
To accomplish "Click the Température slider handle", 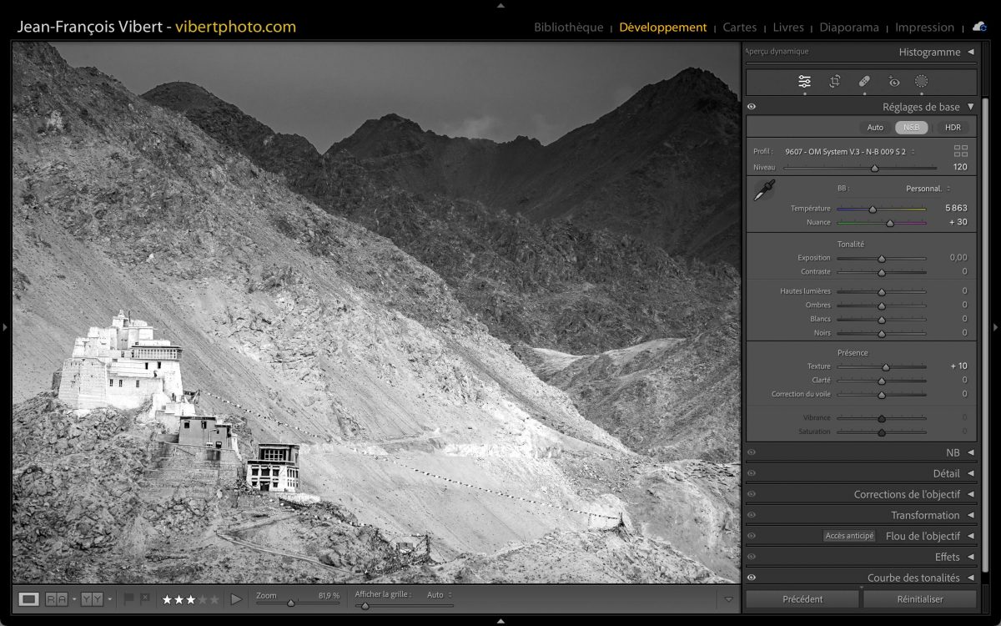I will pos(873,209).
